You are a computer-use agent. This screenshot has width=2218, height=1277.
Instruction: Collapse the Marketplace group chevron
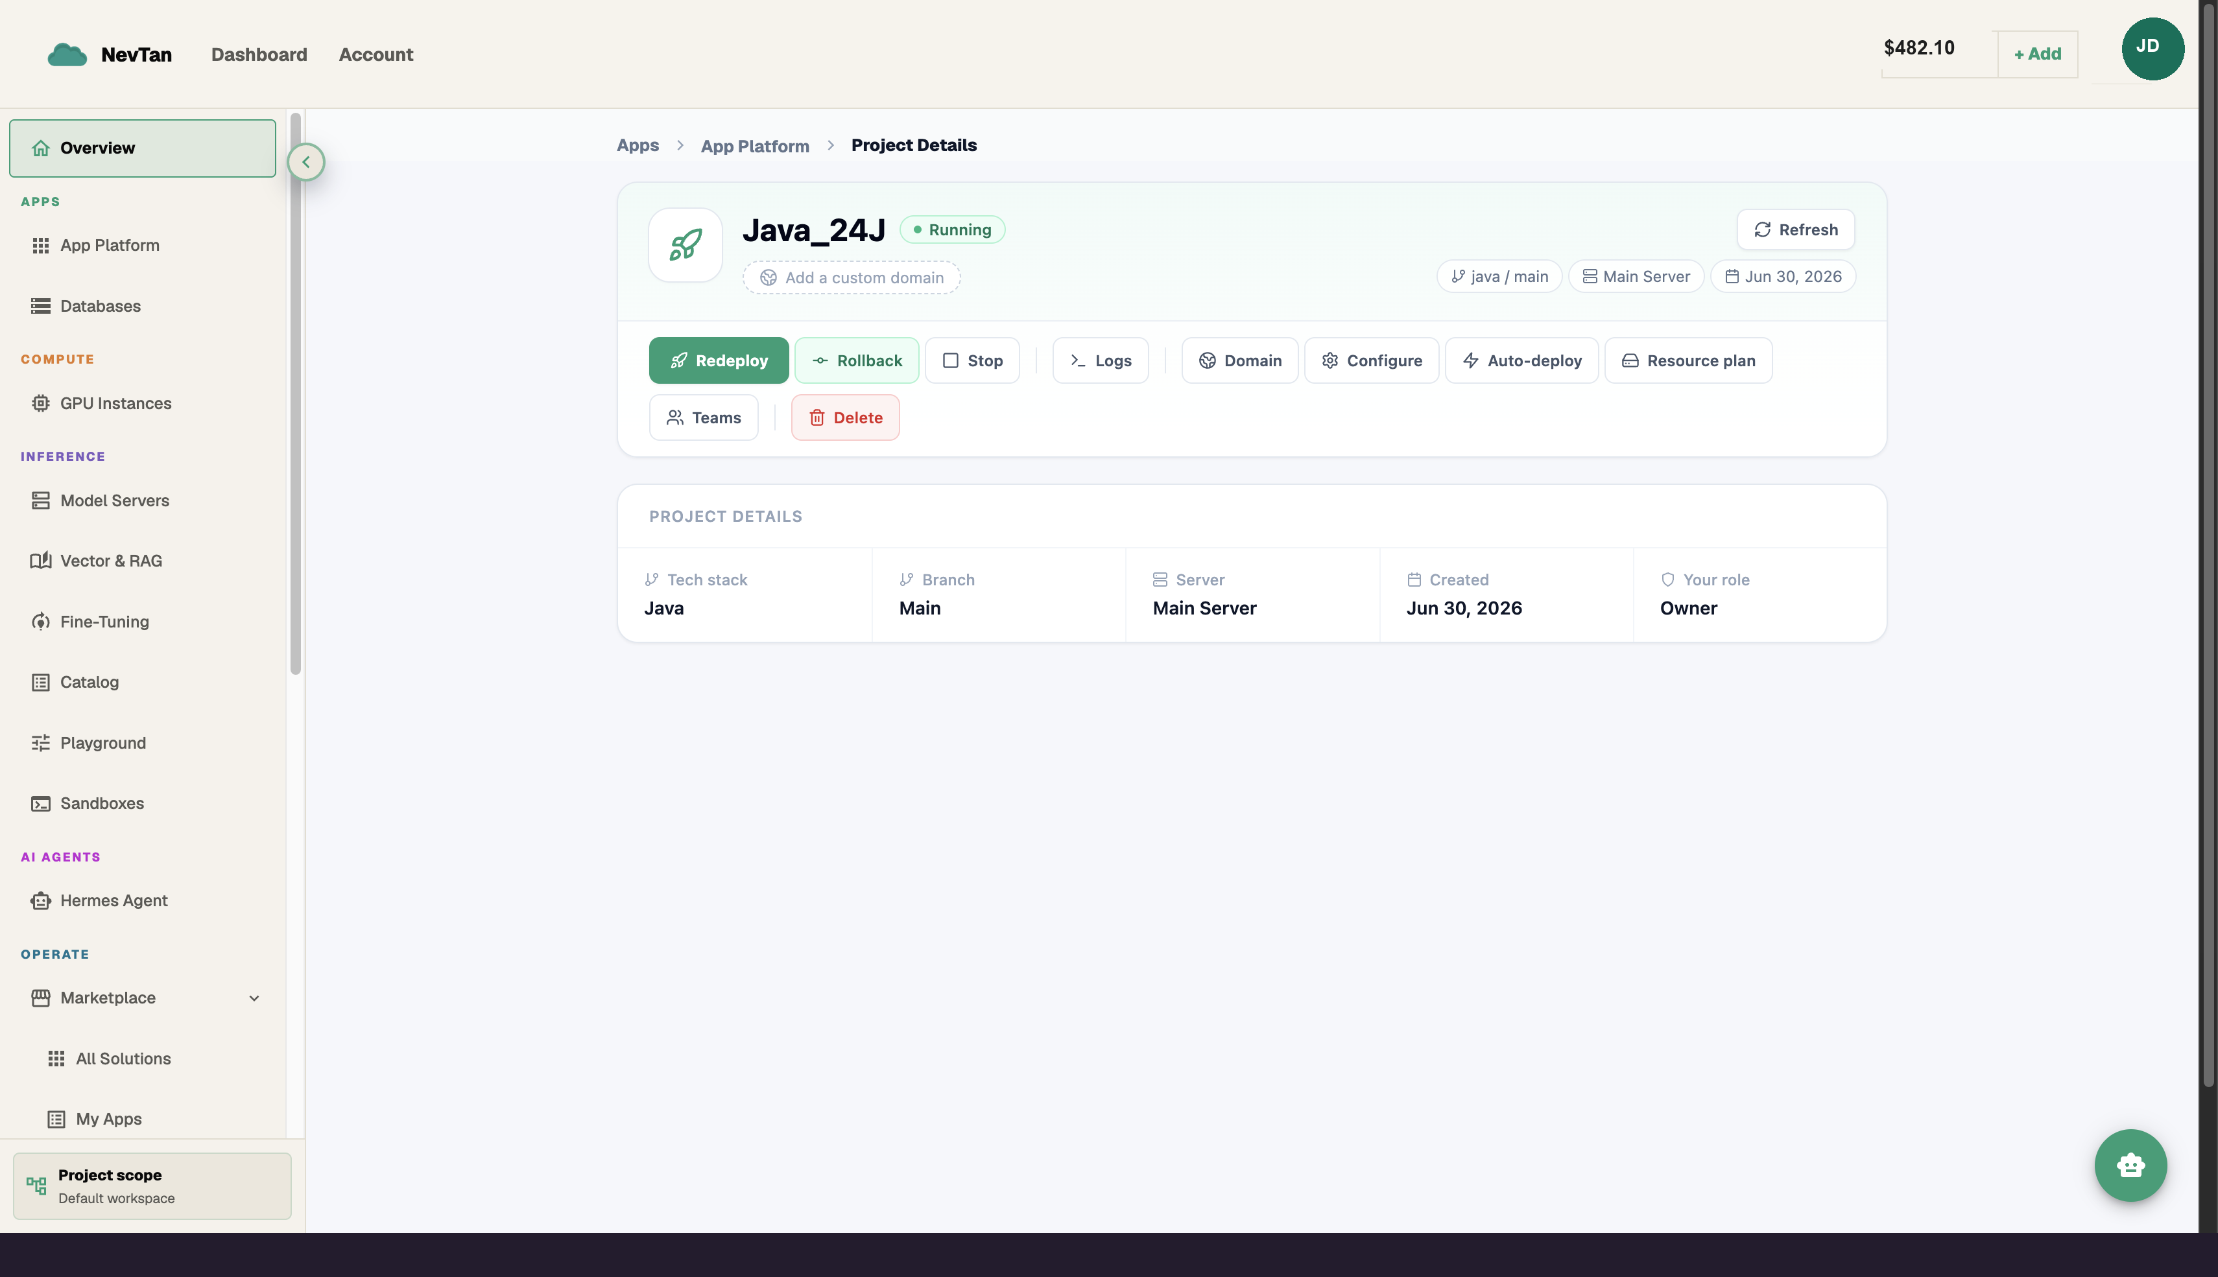[x=254, y=998]
